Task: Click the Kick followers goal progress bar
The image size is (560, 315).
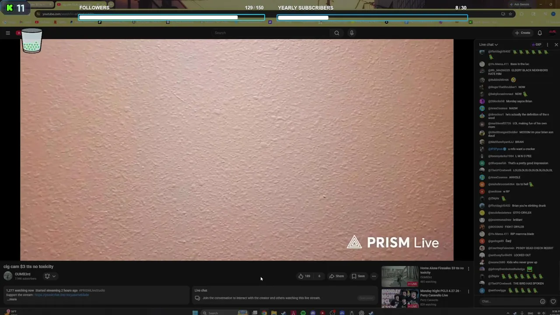Action: [171, 17]
